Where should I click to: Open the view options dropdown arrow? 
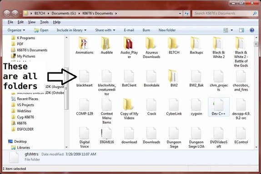click(231, 30)
